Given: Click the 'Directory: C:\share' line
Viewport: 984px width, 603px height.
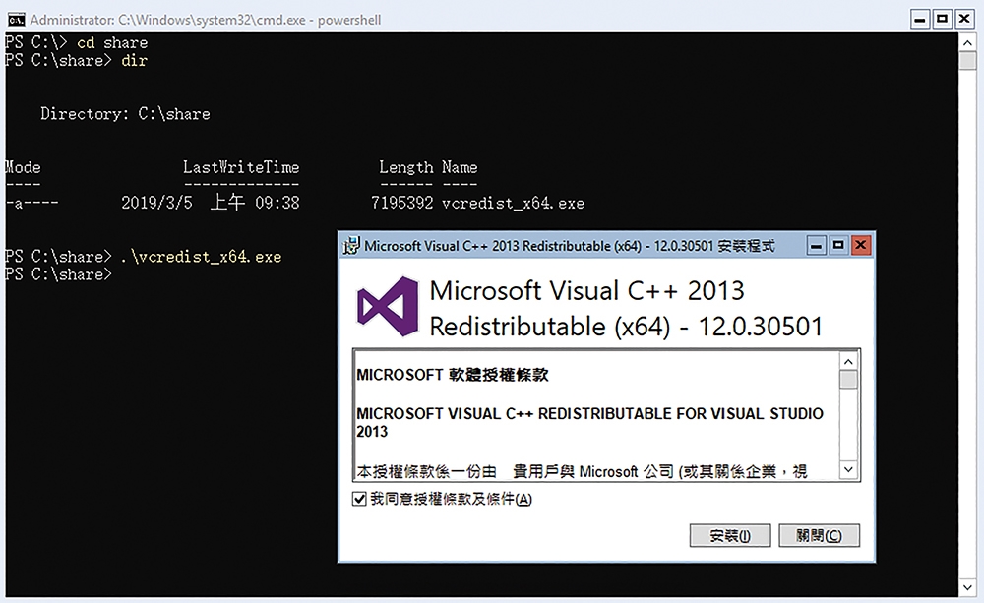Looking at the screenshot, I should tap(126, 113).
